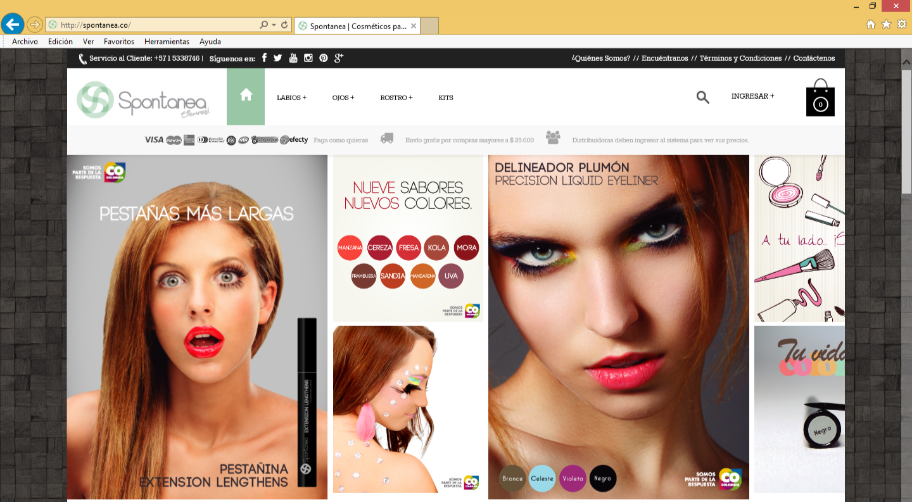The width and height of the screenshot is (912, 502).
Task: Open the INGRESAR + login dropdown
Action: point(752,96)
